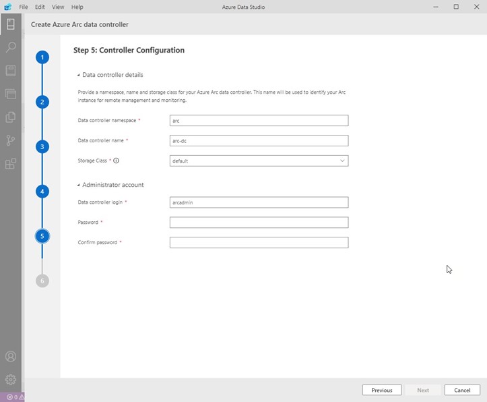Click the Data controller login field

pyautogui.click(x=259, y=202)
